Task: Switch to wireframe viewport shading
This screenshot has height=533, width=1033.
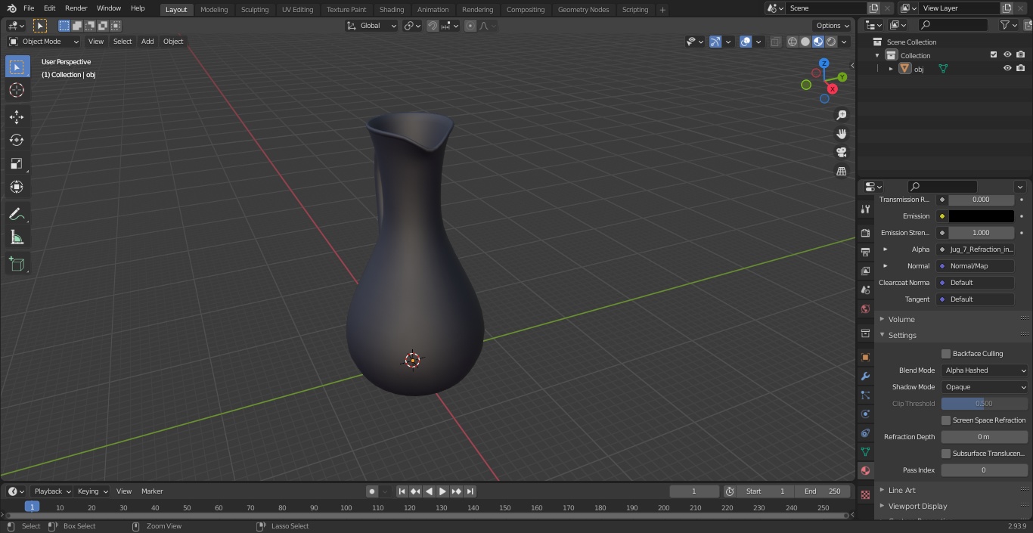Action: pos(793,42)
